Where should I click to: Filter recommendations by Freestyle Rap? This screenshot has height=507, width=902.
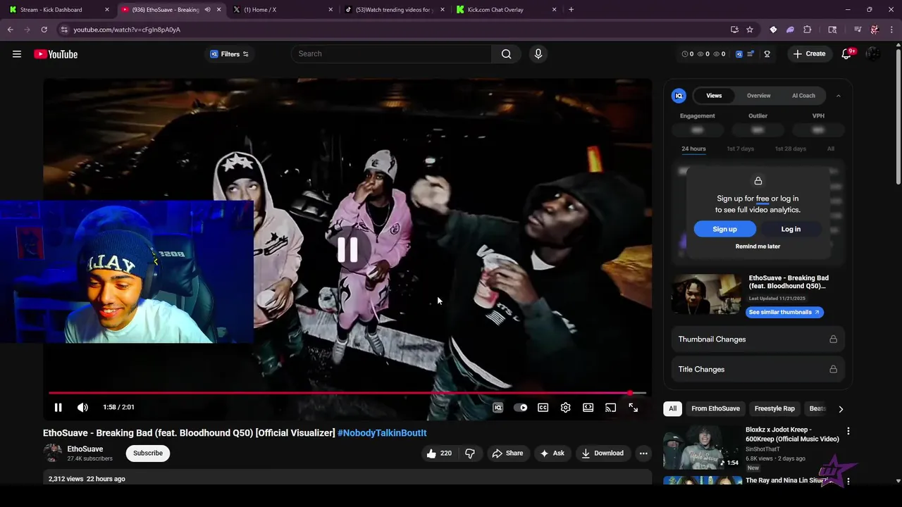pyautogui.click(x=774, y=409)
